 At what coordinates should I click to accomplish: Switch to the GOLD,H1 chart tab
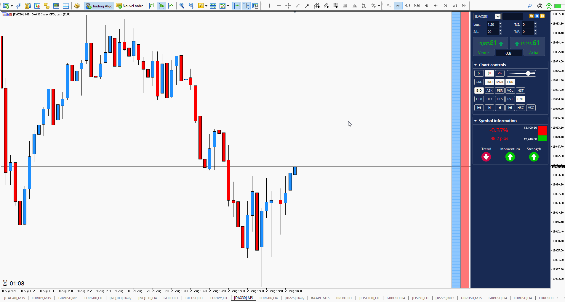[171, 298]
